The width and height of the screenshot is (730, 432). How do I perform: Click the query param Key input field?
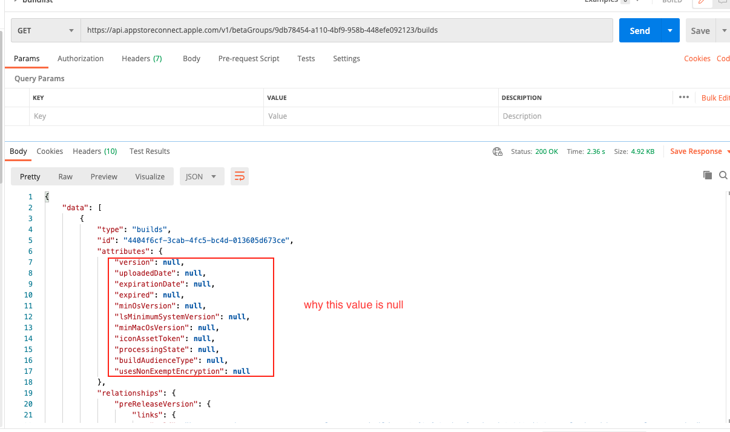point(145,116)
